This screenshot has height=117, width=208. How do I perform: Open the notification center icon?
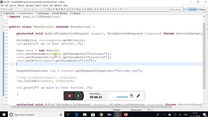pos(205,115)
